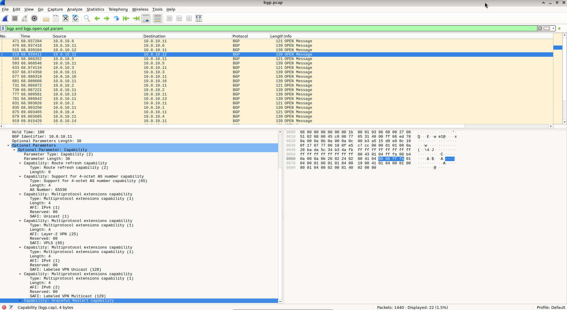The height and width of the screenshot is (310, 567).
Task: Go forward in packet history
Action: (x=106, y=18)
